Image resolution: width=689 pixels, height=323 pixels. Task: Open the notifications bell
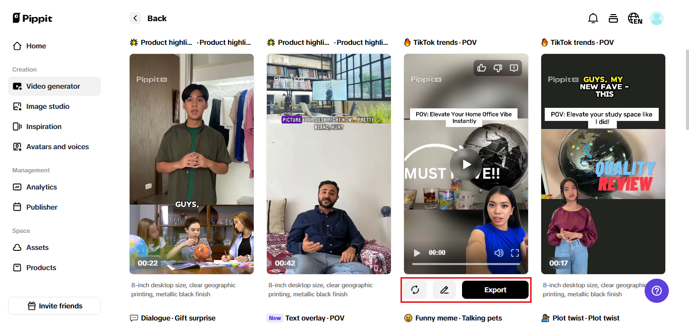point(593,19)
